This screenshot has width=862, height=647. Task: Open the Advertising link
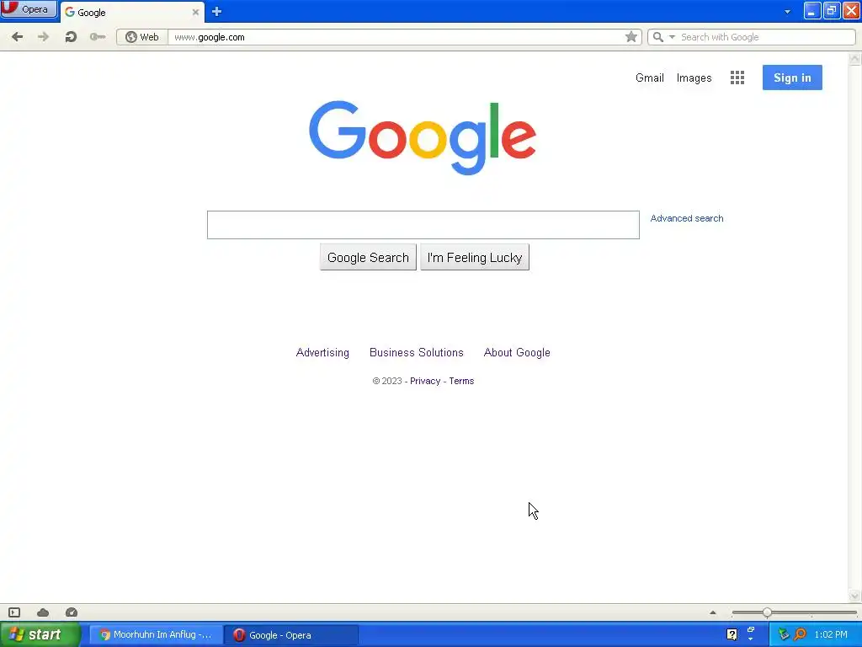(x=322, y=353)
